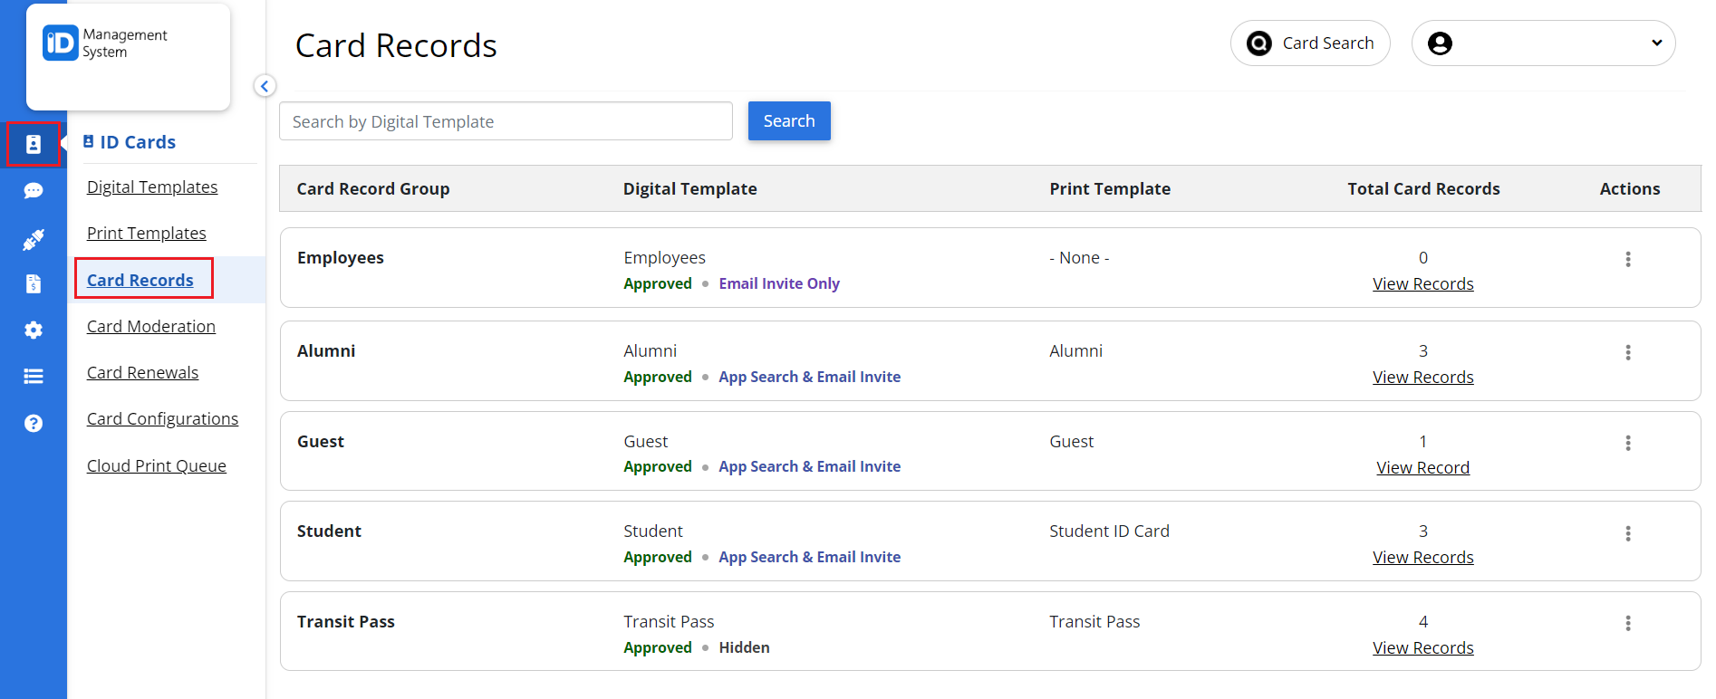
Task: Open the help question mark icon
Action: (x=34, y=423)
